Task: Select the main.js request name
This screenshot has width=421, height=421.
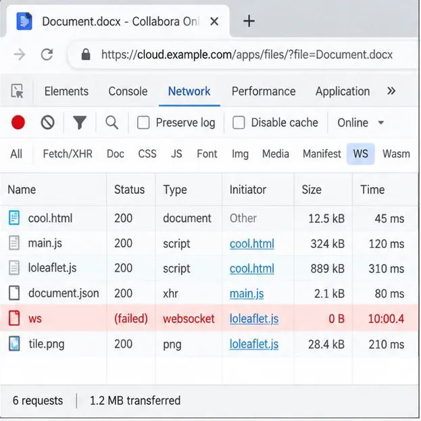Action: tap(45, 243)
